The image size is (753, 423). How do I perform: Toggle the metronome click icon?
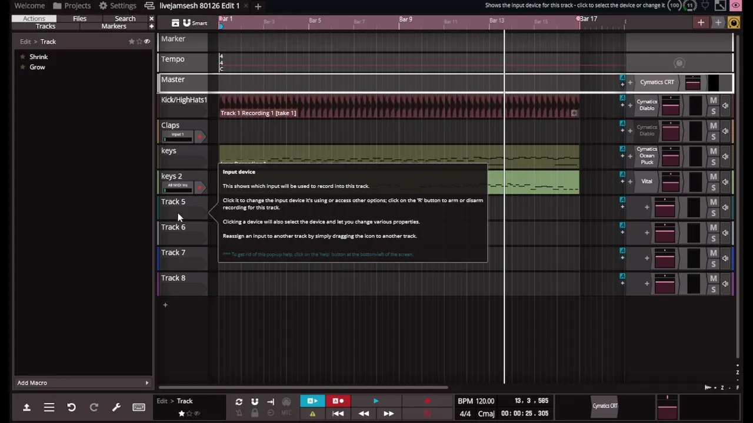(239, 414)
